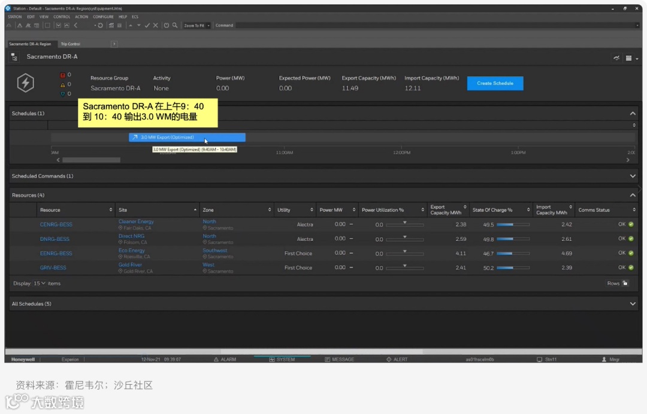Expand the Scheduled Commands (1) section
This screenshot has height=414, width=647.
tap(633, 176)
